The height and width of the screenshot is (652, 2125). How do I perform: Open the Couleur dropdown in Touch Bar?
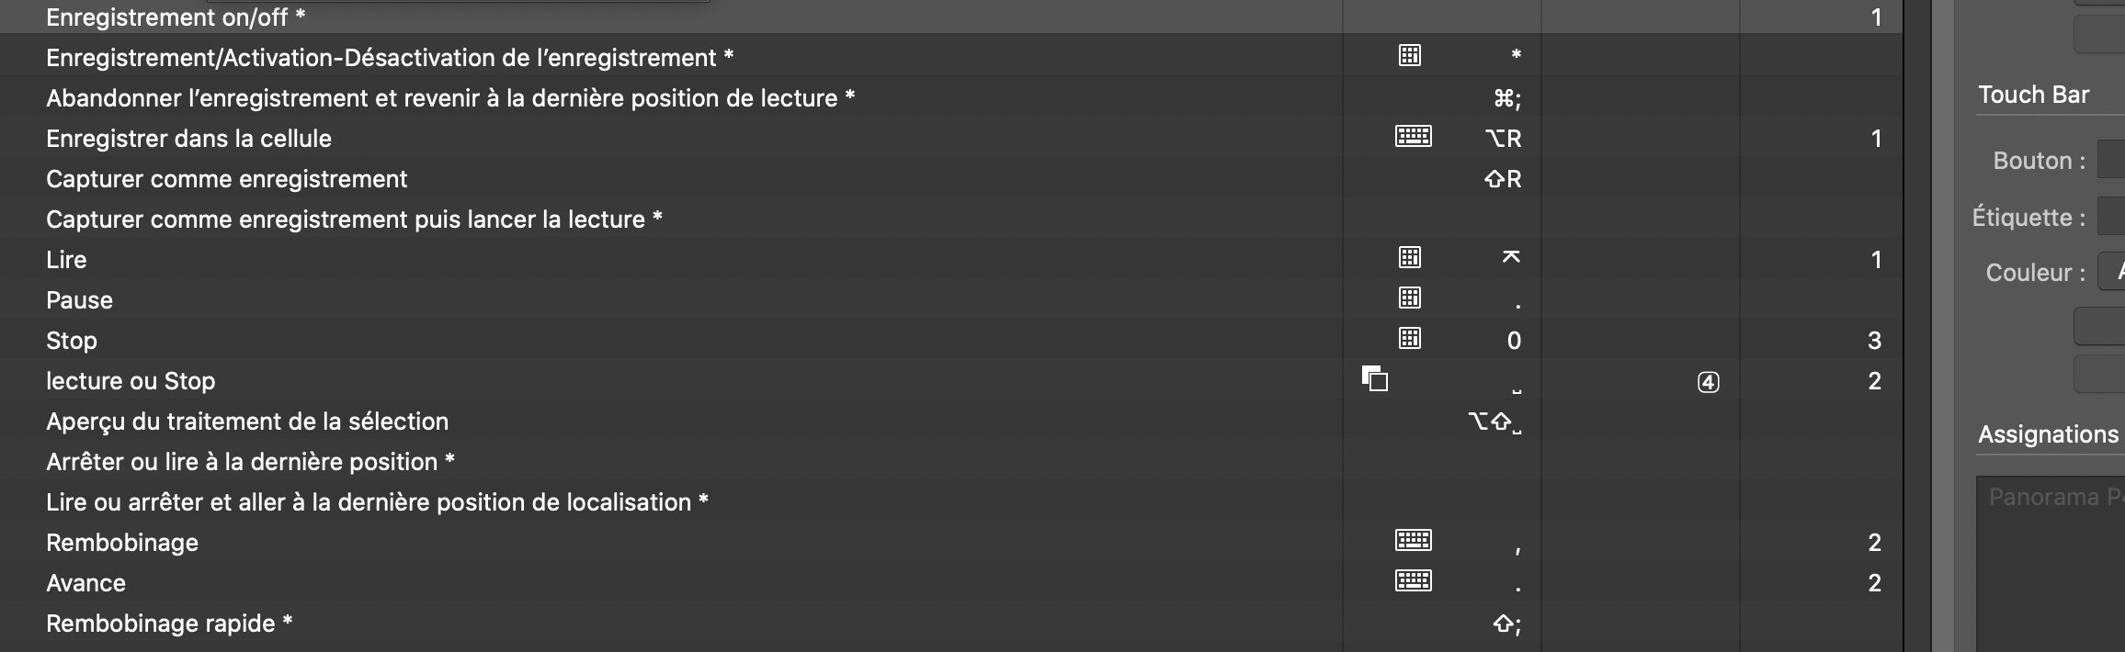coord(2112,273)
